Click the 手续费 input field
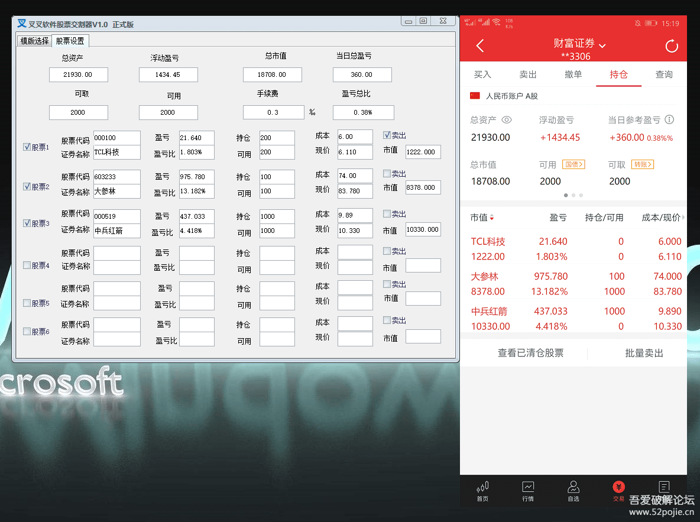The height and width of the screenshot is (522, 700). pyautogui.click(x=273, y=112)
